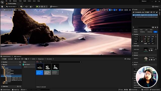Image resolution: width=161 pixels, height=91 pixels.
Task: Browse to static mesh asset in Content Browser
Action: coord(152,50)
